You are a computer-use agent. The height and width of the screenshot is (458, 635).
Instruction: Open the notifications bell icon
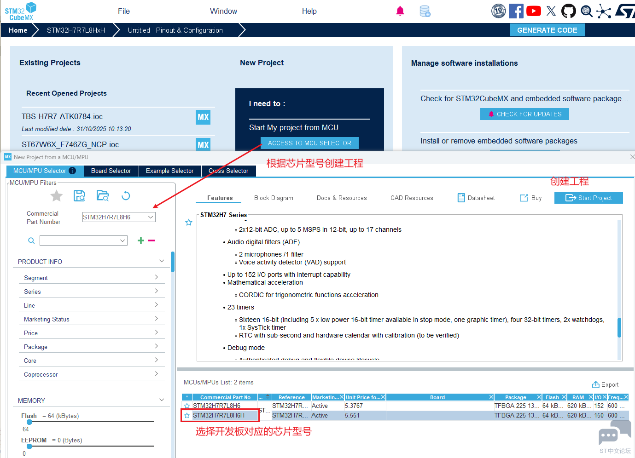(x=400, y=11)
